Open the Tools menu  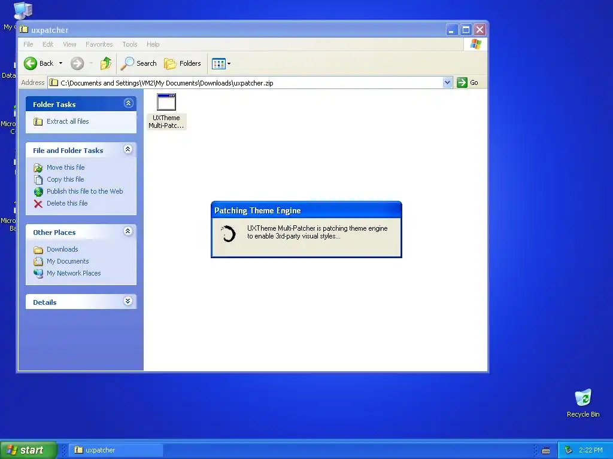click(130, 44)
